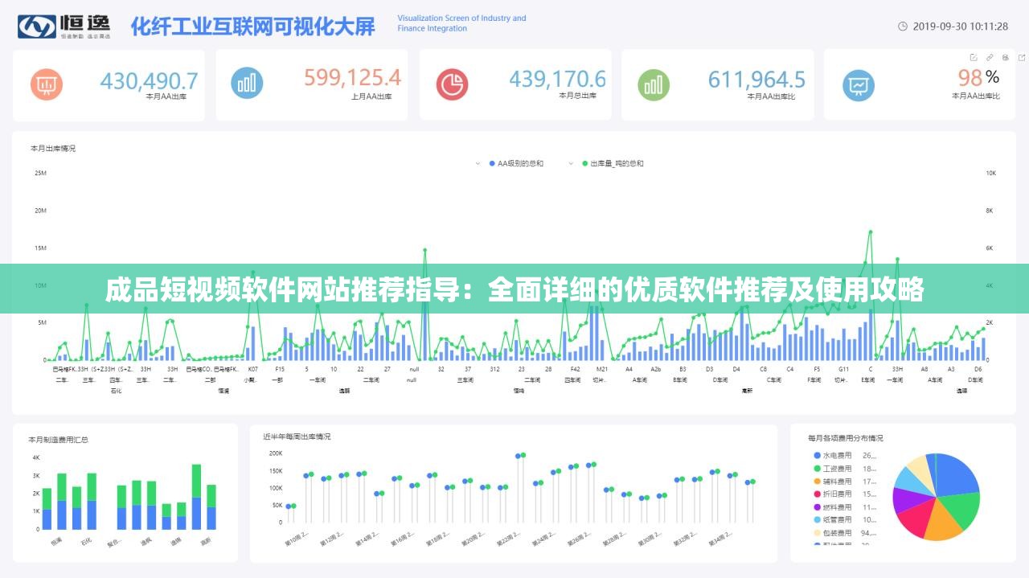The width and height of the screenshot is (1029, 578).
Task: Click the 工资费用 green color swatch
Action: 816,468
